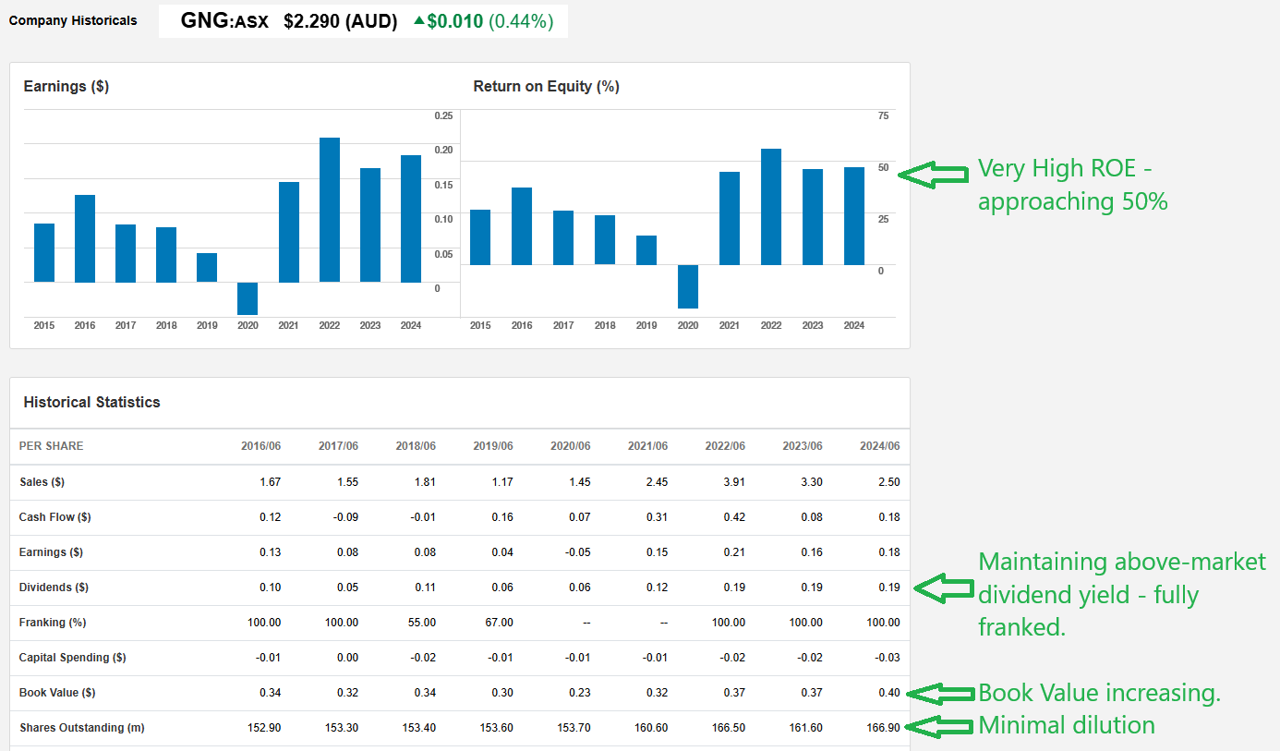Click Earnings value -0.05 for 2020/06
Image resolution: width=1280 pixels, height=751 pixels.
click(578, 552)
